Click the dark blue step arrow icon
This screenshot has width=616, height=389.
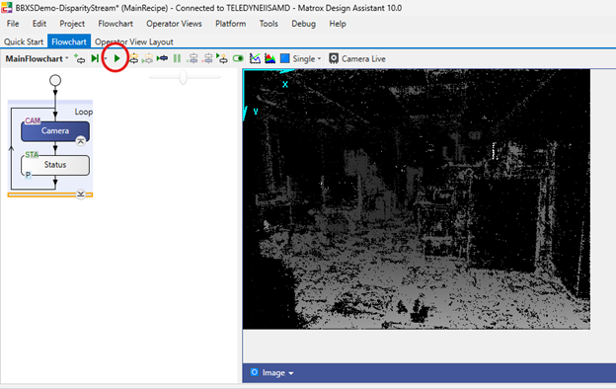[162, 58]
